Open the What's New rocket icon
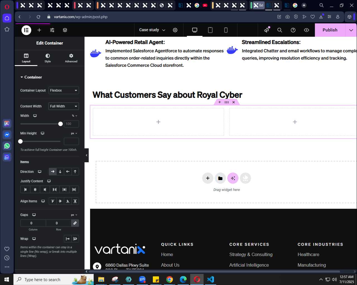 click(x=267, y=30)
